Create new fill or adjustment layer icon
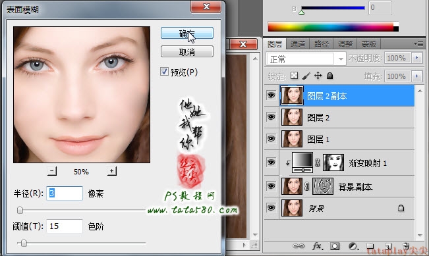The height and width of the screenshot is (256, 429). pos(353,246)
